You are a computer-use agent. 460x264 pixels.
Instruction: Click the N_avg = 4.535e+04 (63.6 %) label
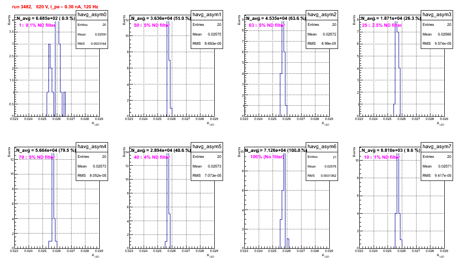tap(276, 18)
